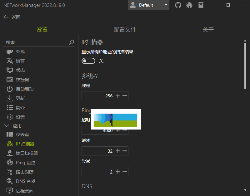The image size is (250, 196).
Task: Increase the 线程 value with plus
Action: click(118, 96)
